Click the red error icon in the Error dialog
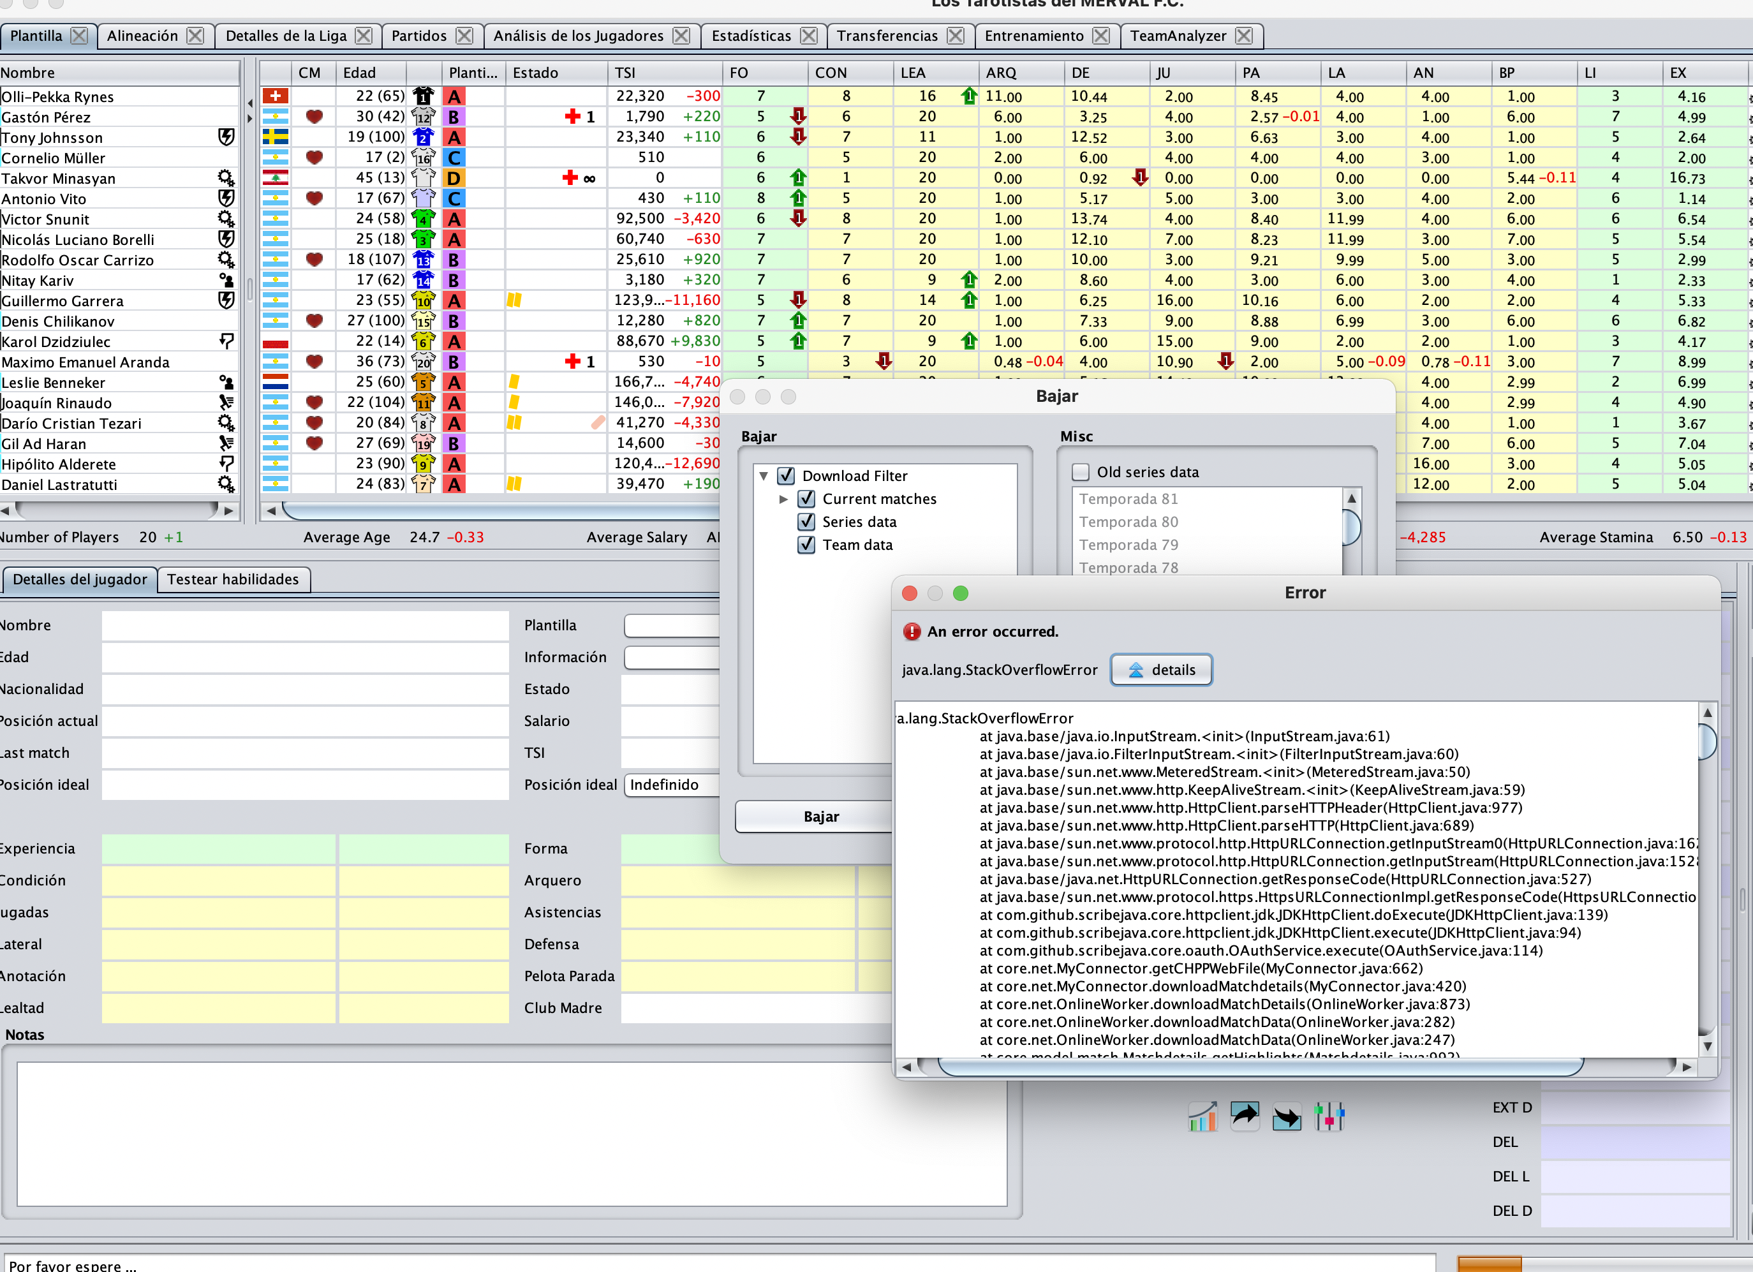Viewport: 1753px width, 1272px height. (x=912, y=632)
